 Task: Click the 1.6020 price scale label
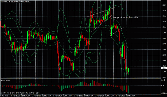point(164,49)
